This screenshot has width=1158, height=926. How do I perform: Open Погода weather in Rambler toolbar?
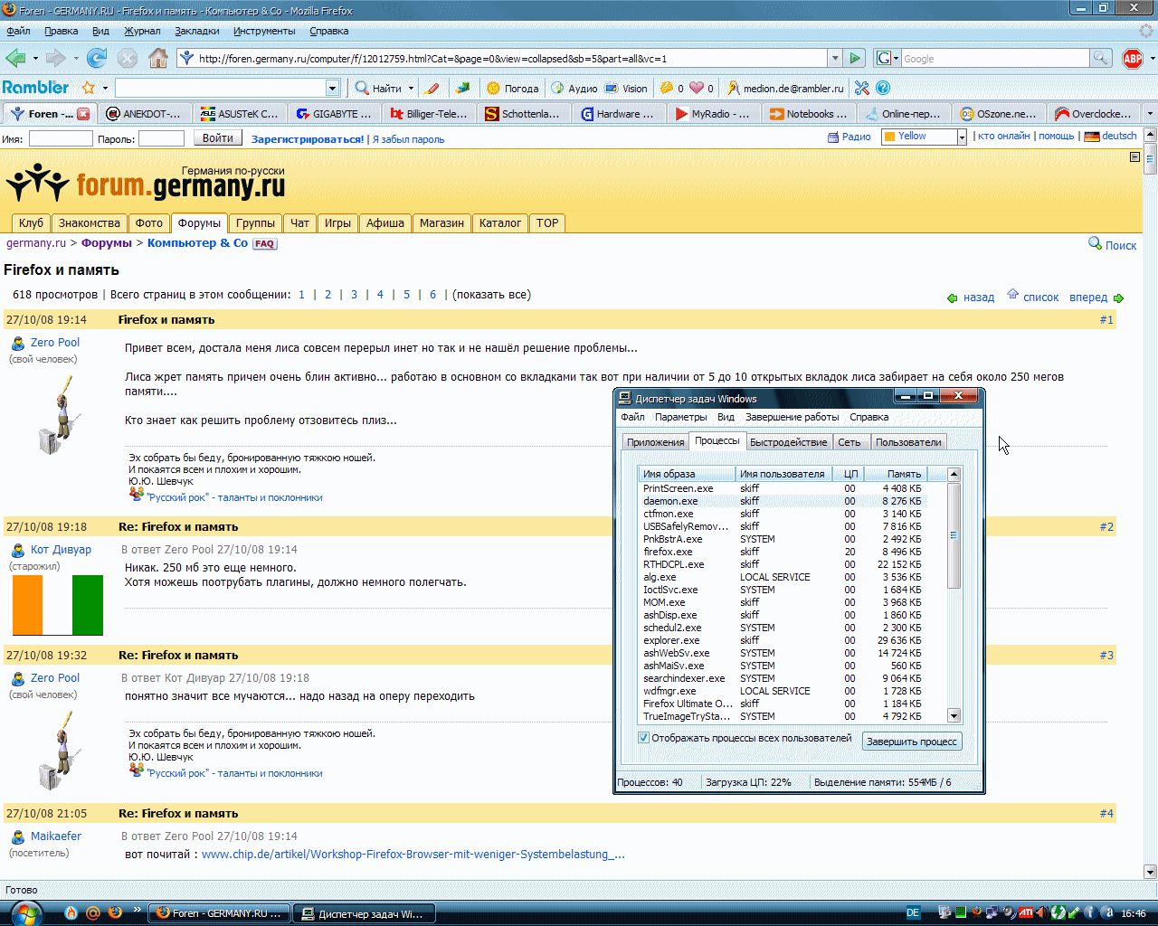[513, 88]
